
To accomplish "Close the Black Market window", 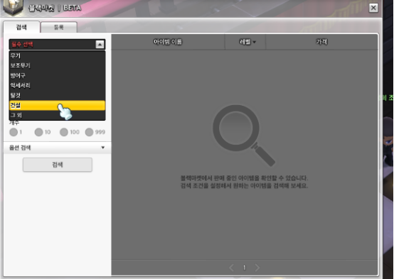I will (x=373, y=8).
